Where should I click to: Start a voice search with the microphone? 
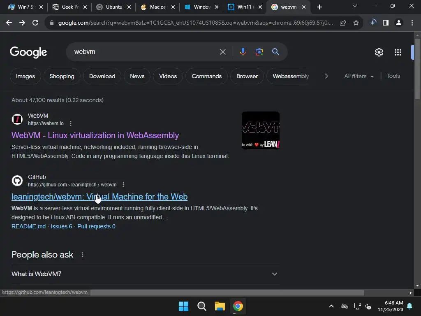243,52
